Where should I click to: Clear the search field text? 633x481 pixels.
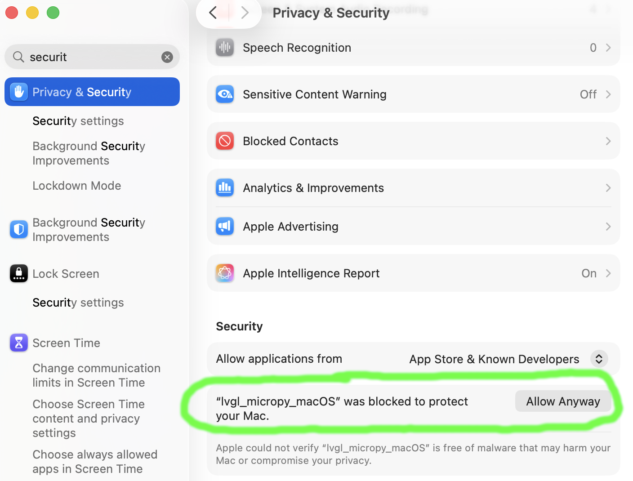coord(167,57)
